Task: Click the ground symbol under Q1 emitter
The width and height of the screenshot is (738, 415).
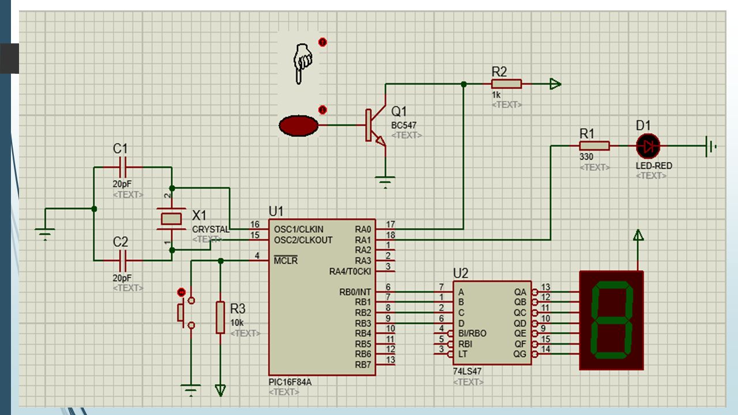Action: pos(385,182)
